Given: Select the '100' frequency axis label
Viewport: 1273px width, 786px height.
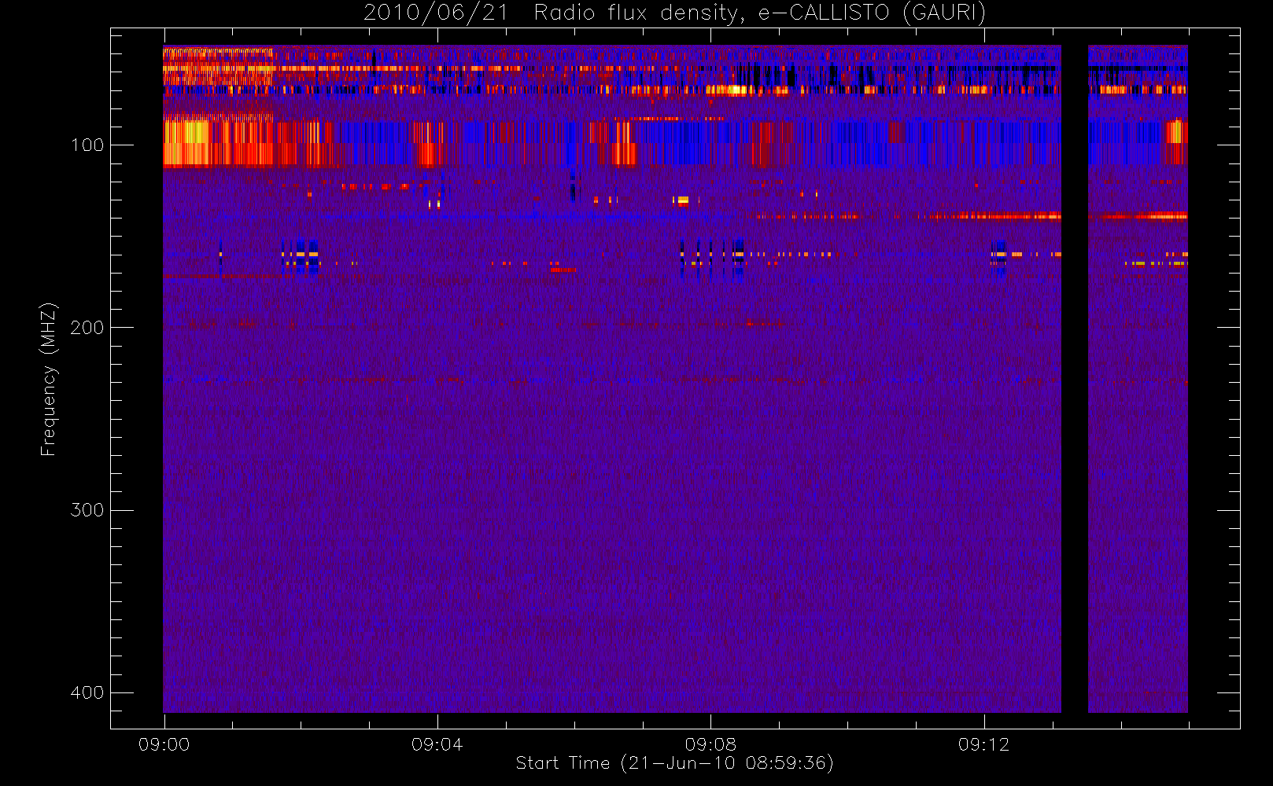Looking at the screenshot, I should (x=87, y=145).
